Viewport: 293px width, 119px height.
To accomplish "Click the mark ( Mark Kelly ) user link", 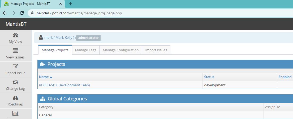I will point(59,38).
